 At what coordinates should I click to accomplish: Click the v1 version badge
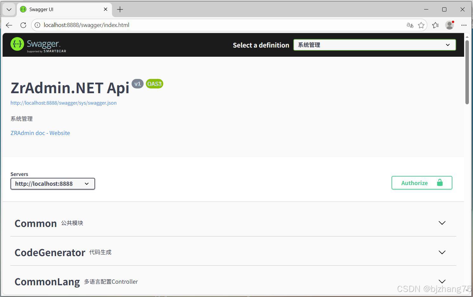(138, 84)
